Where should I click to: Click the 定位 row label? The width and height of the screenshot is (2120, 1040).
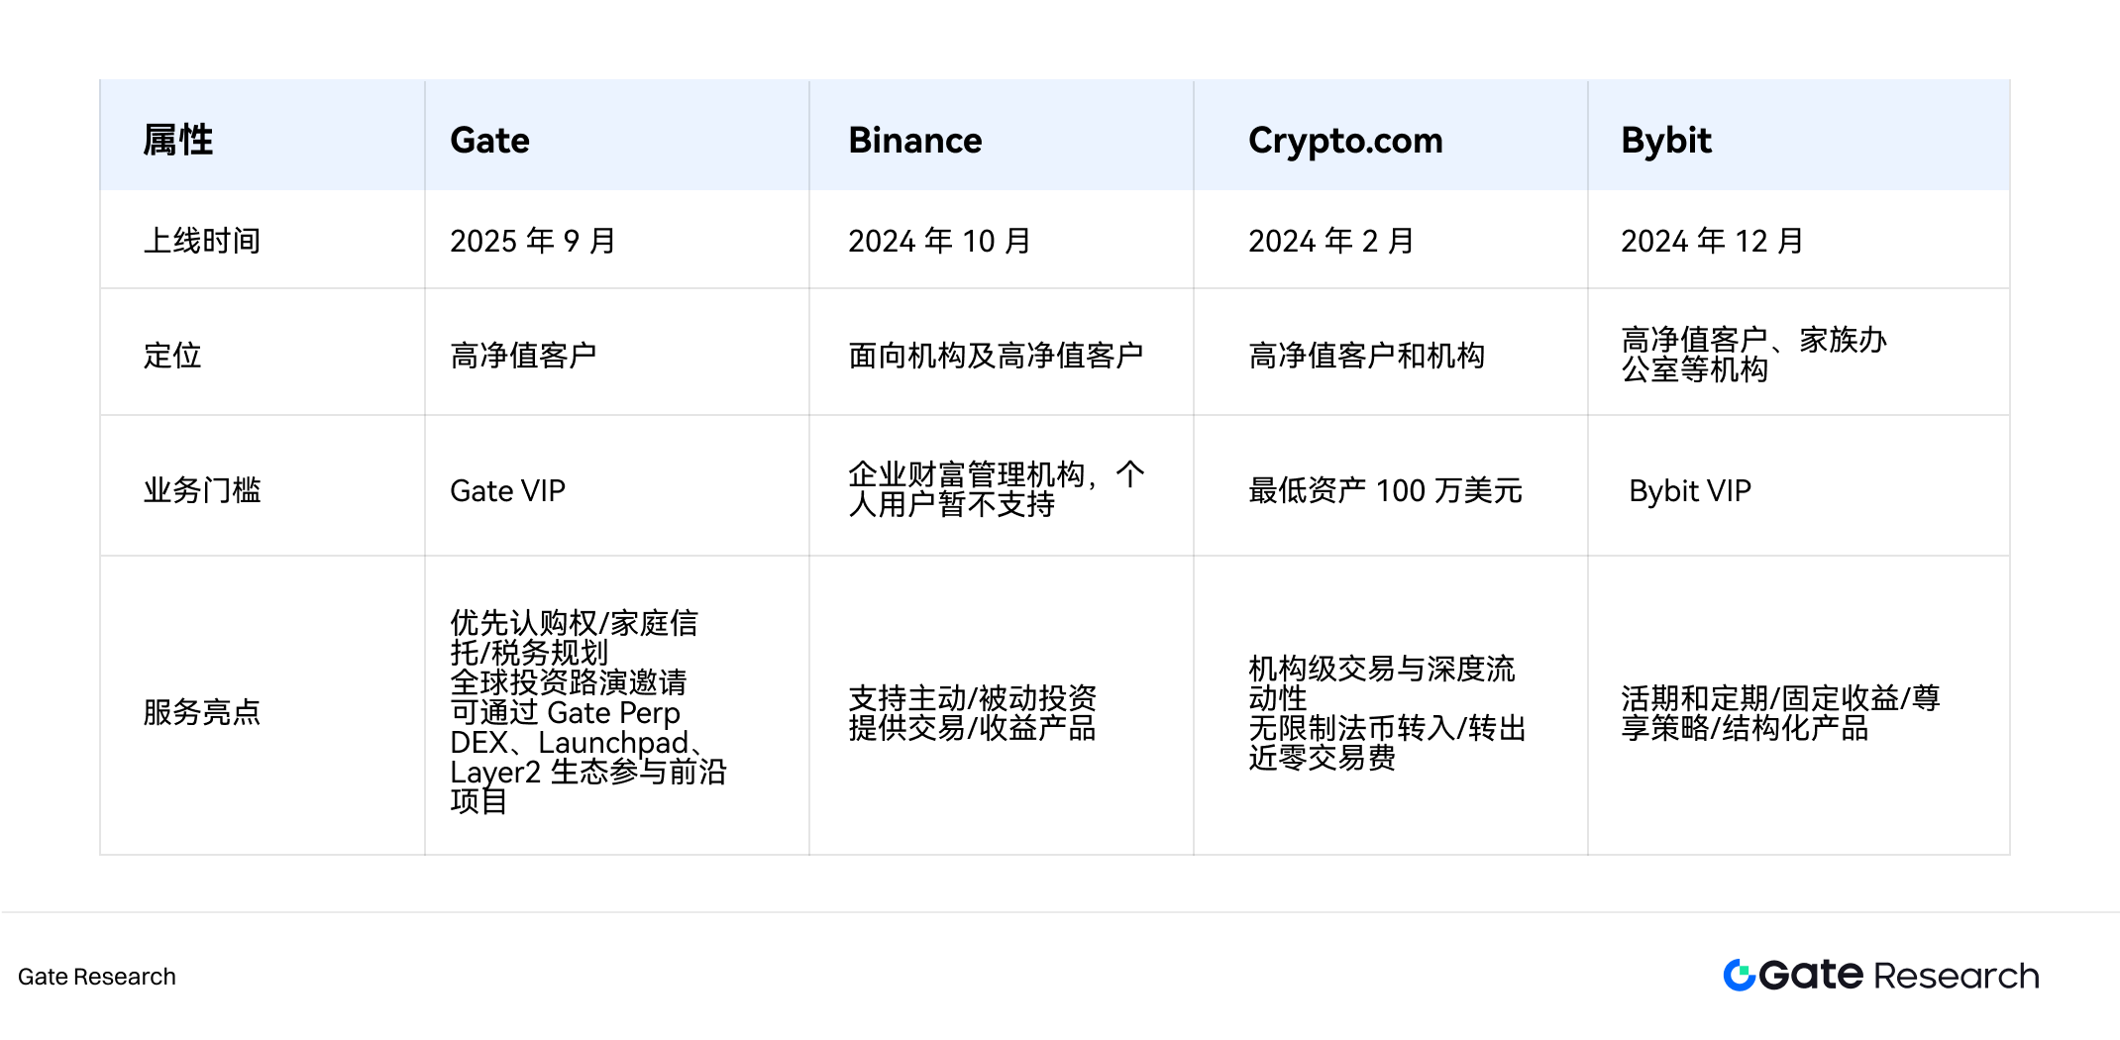(172, 355)
